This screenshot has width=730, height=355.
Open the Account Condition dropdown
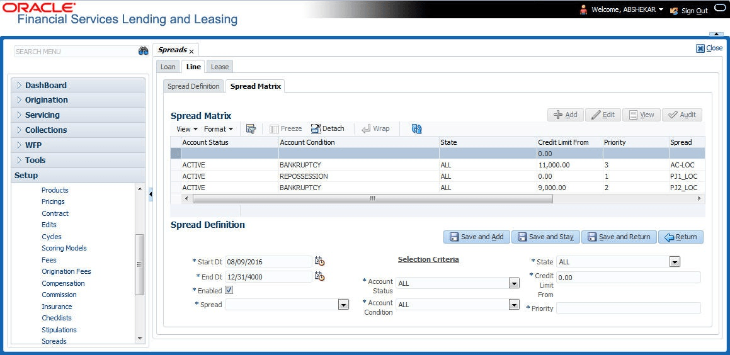tap(514, 305)
